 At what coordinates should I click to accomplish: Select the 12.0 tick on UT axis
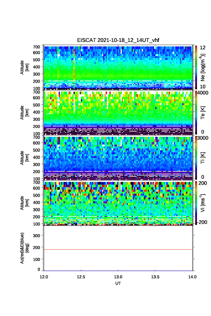click(44, 277)
